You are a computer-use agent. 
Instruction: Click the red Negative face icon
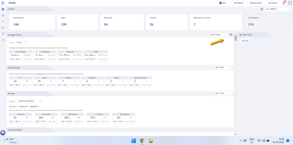tap(121, 114)
